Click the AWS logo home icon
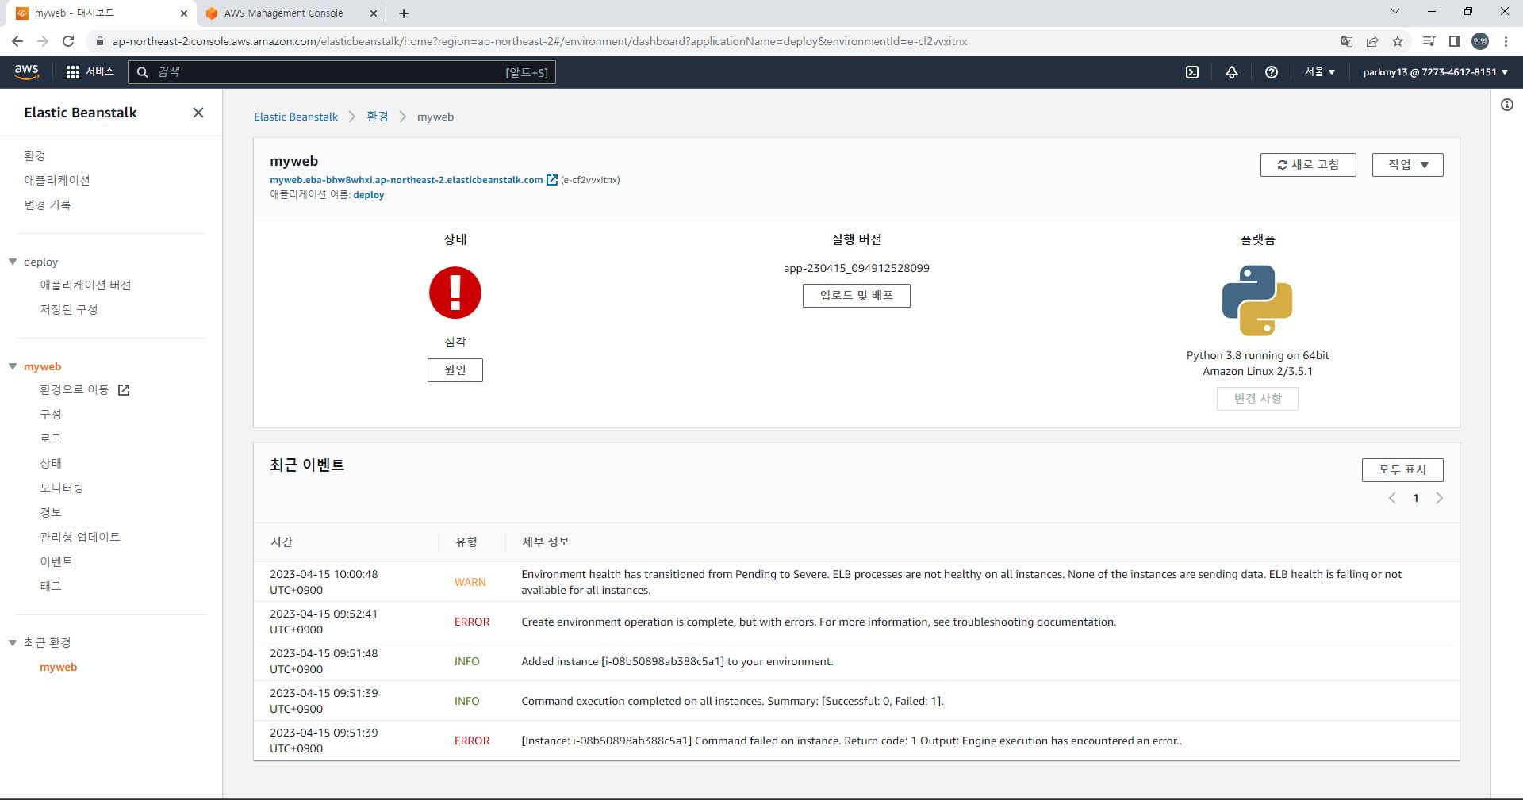The height and width of the screenshot is (800, 1523). [26, 72]
